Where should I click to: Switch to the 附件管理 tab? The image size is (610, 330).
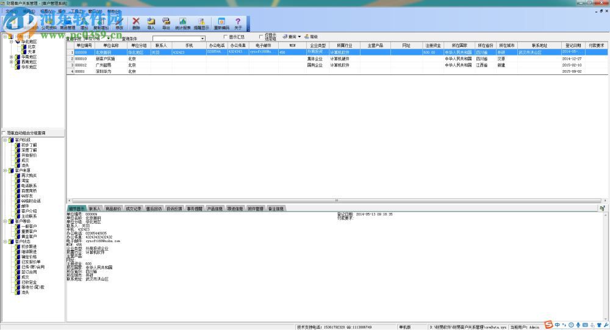click(x=255, y=209)
